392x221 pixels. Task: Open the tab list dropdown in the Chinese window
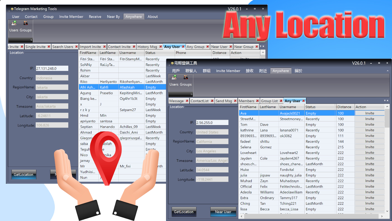point(385,100)
